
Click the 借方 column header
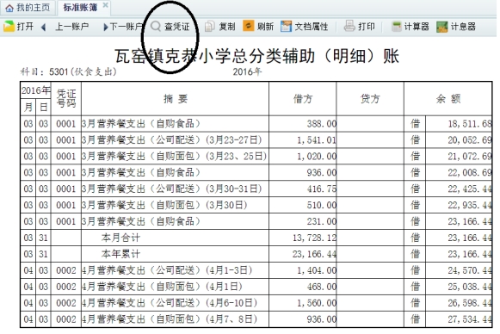click(303, 99)
